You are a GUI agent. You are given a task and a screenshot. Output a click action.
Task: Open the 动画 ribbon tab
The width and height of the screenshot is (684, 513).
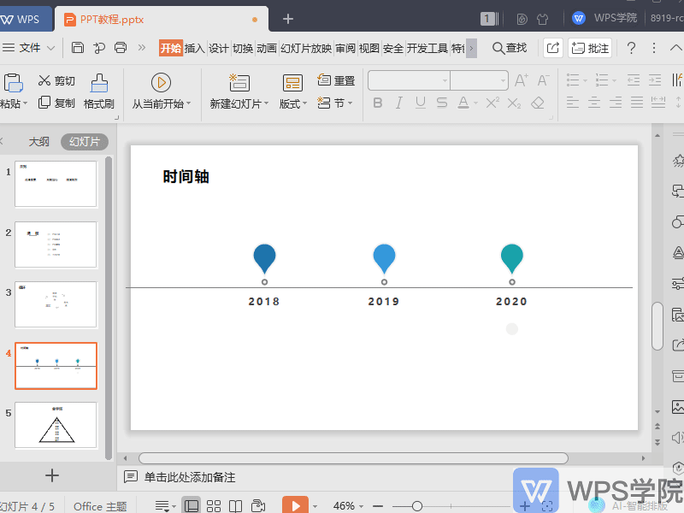click(x=267, y=48)
